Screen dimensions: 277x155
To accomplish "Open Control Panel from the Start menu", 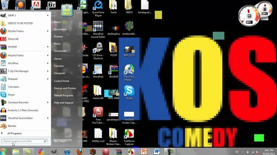I will (x=62, y=81).
